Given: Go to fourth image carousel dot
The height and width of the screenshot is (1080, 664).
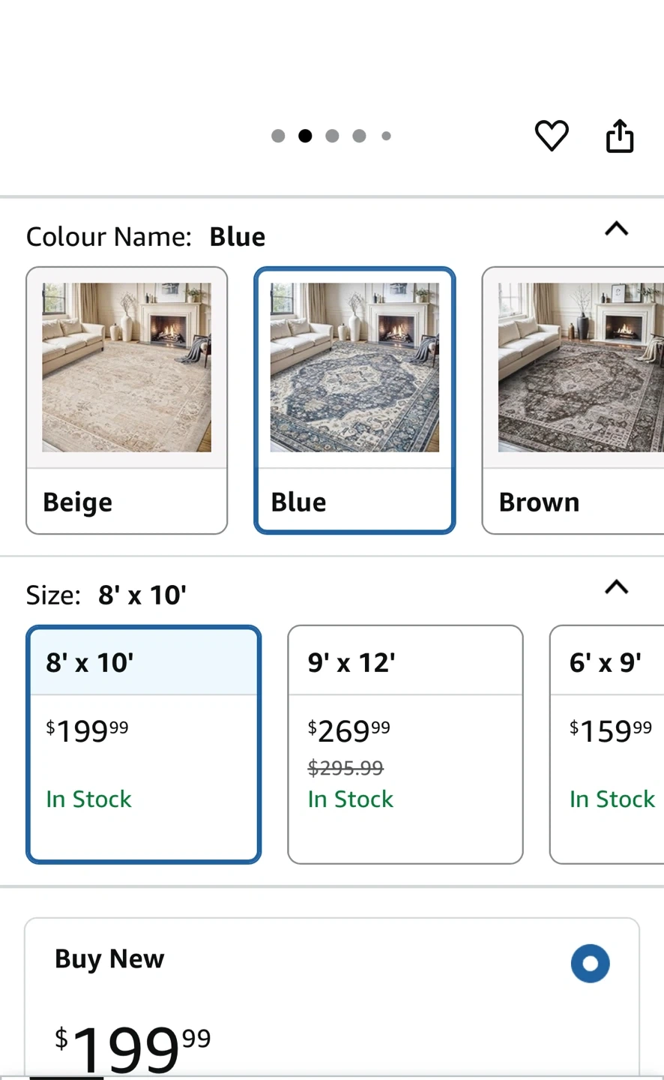Looking at the screenshot, I should click(359, 136).
